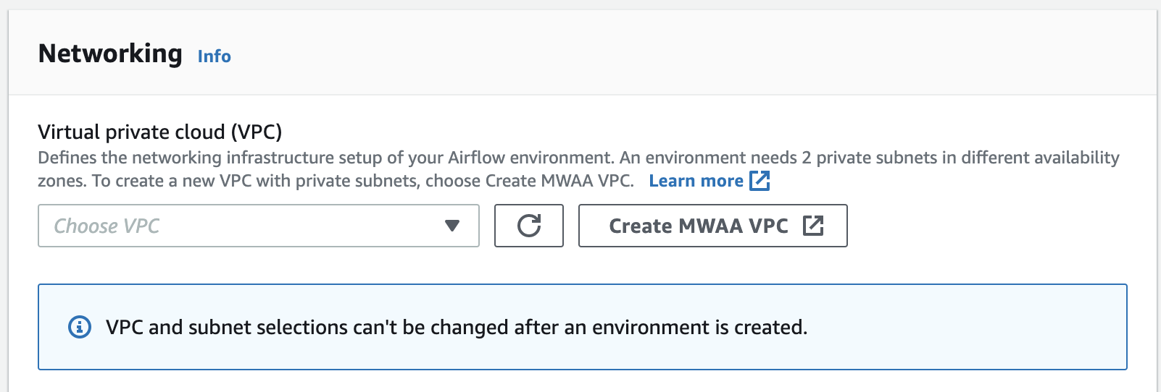
Task: Click the Choose VPC dropdown arrow
Action: click(452, 226)
